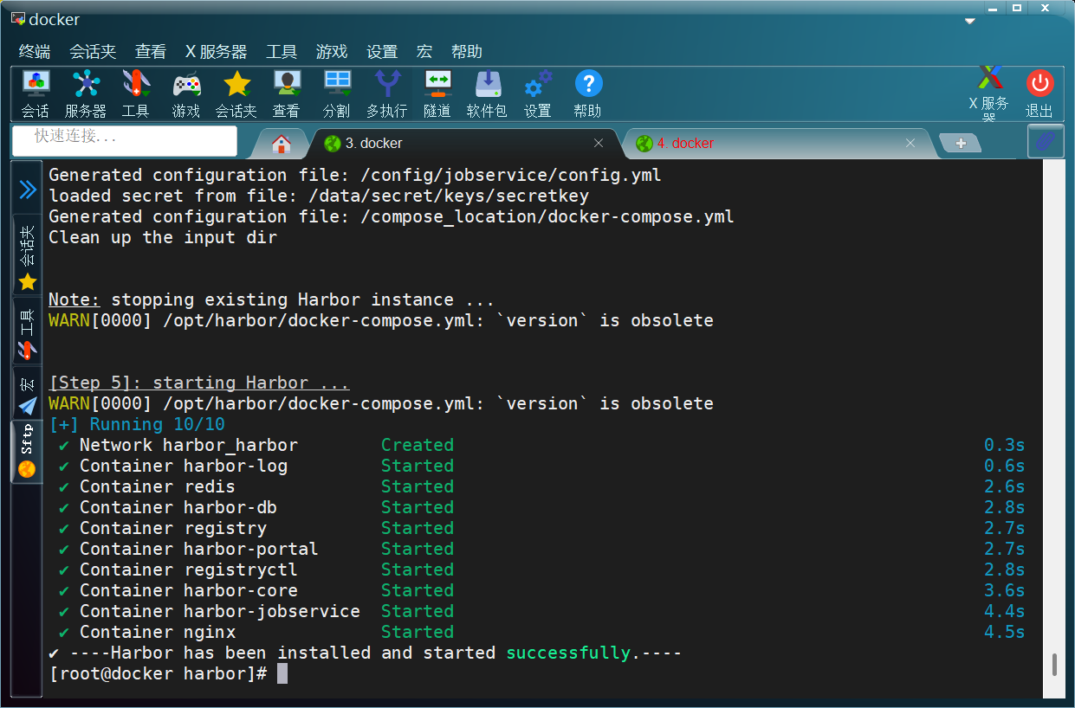Image resolution: width=1075 pixels, height=708 pixels.
Task: Click the green 'successfully' word
Action: pos(568,653)
